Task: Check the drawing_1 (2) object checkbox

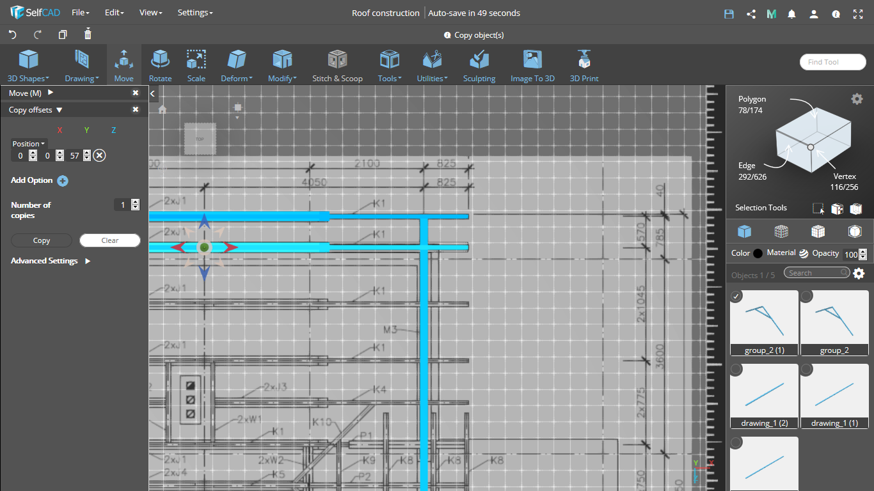Action: (x=736, y=369)
